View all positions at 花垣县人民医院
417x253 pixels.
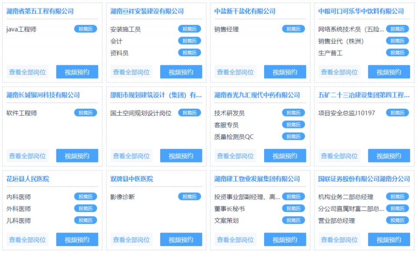point(27,240)
